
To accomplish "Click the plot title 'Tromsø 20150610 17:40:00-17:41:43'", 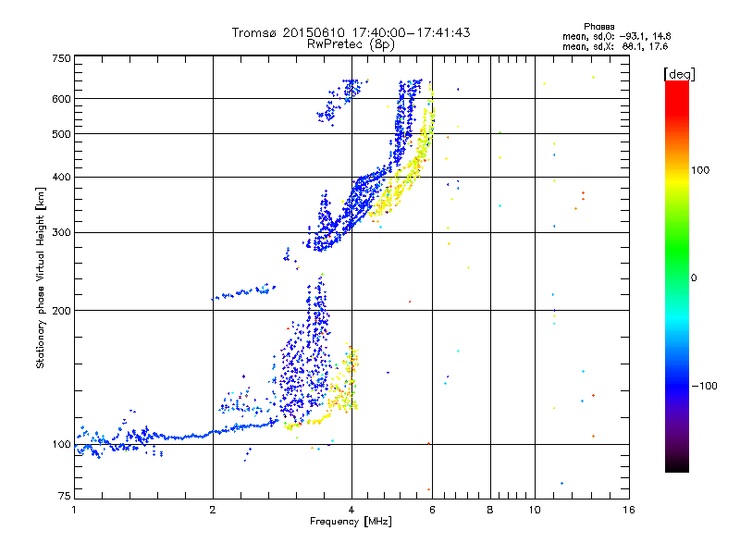I will point(351,32).
